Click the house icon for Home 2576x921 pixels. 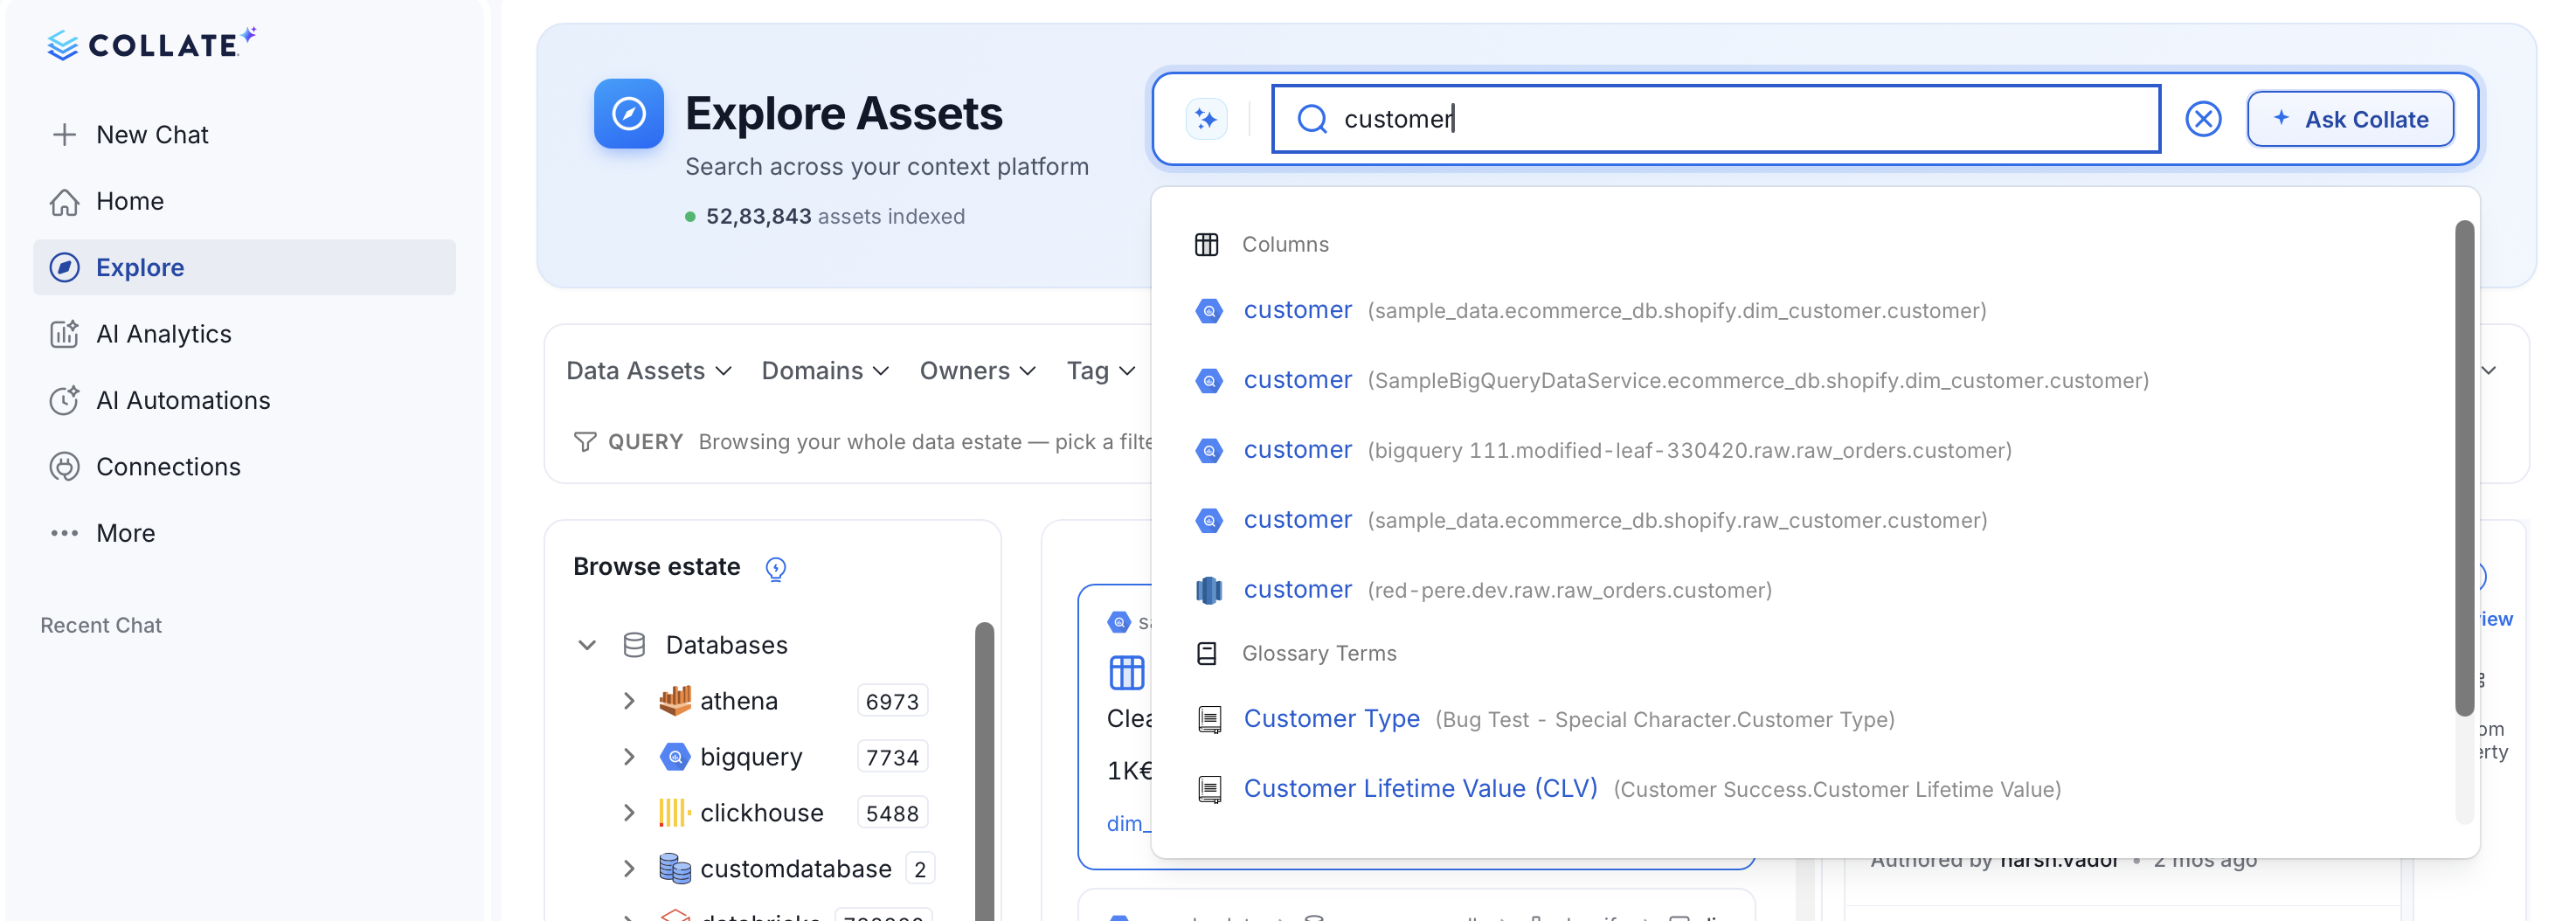(64, 201)
